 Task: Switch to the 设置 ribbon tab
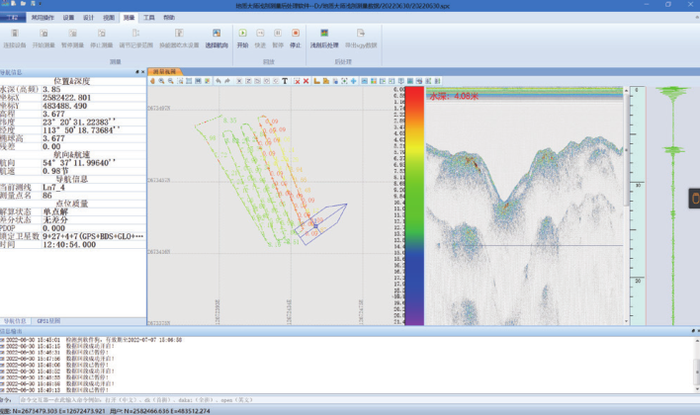tap(68, 18)
